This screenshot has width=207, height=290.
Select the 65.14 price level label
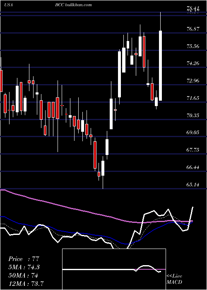(193, 185)
